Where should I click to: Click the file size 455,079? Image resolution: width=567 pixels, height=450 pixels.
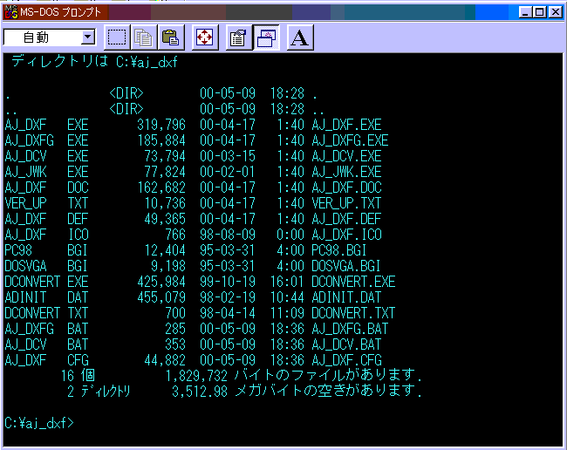point(161,297)
